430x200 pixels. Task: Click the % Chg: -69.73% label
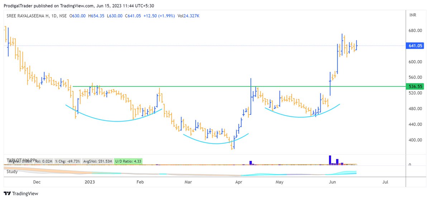pyautogui.click(x=67, y=161)
